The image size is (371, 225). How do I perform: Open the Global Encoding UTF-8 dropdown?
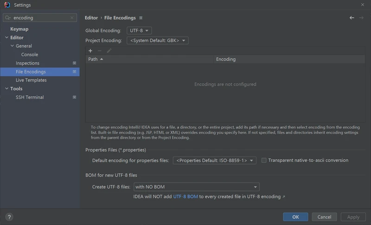click(139, 31)
